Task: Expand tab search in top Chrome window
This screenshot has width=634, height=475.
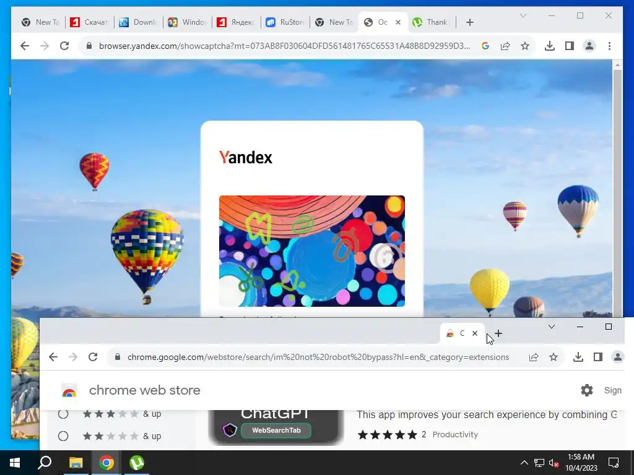Action: click(523, 15)
